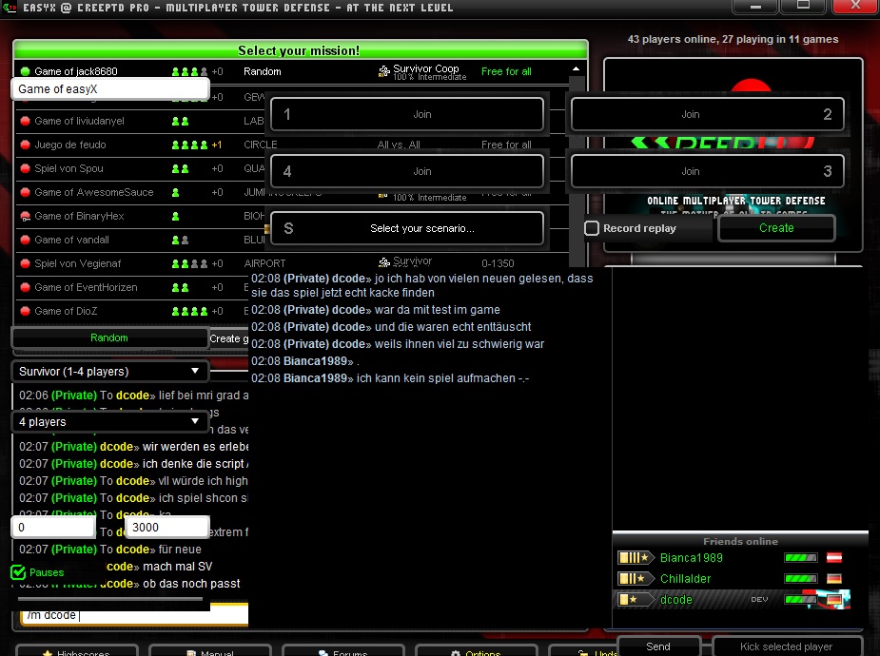The width and height of the screenshot is (880, 656).
Task: Click the AIRPORT map name
Action: pyautogui.click(x=264, y=263)
